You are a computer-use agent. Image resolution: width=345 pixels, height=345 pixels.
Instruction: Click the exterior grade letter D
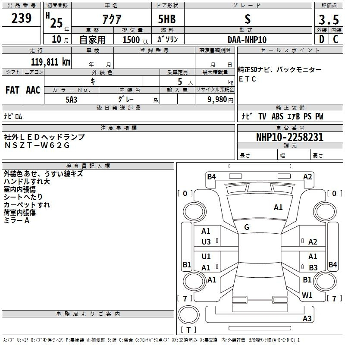(x=321, y=39)
